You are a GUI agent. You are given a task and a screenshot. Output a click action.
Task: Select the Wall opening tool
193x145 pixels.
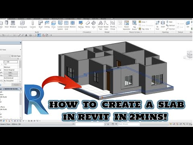point(169,22)
